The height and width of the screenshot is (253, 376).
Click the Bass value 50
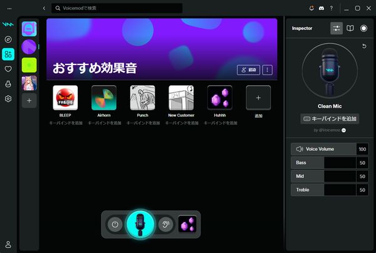point(362,163)
